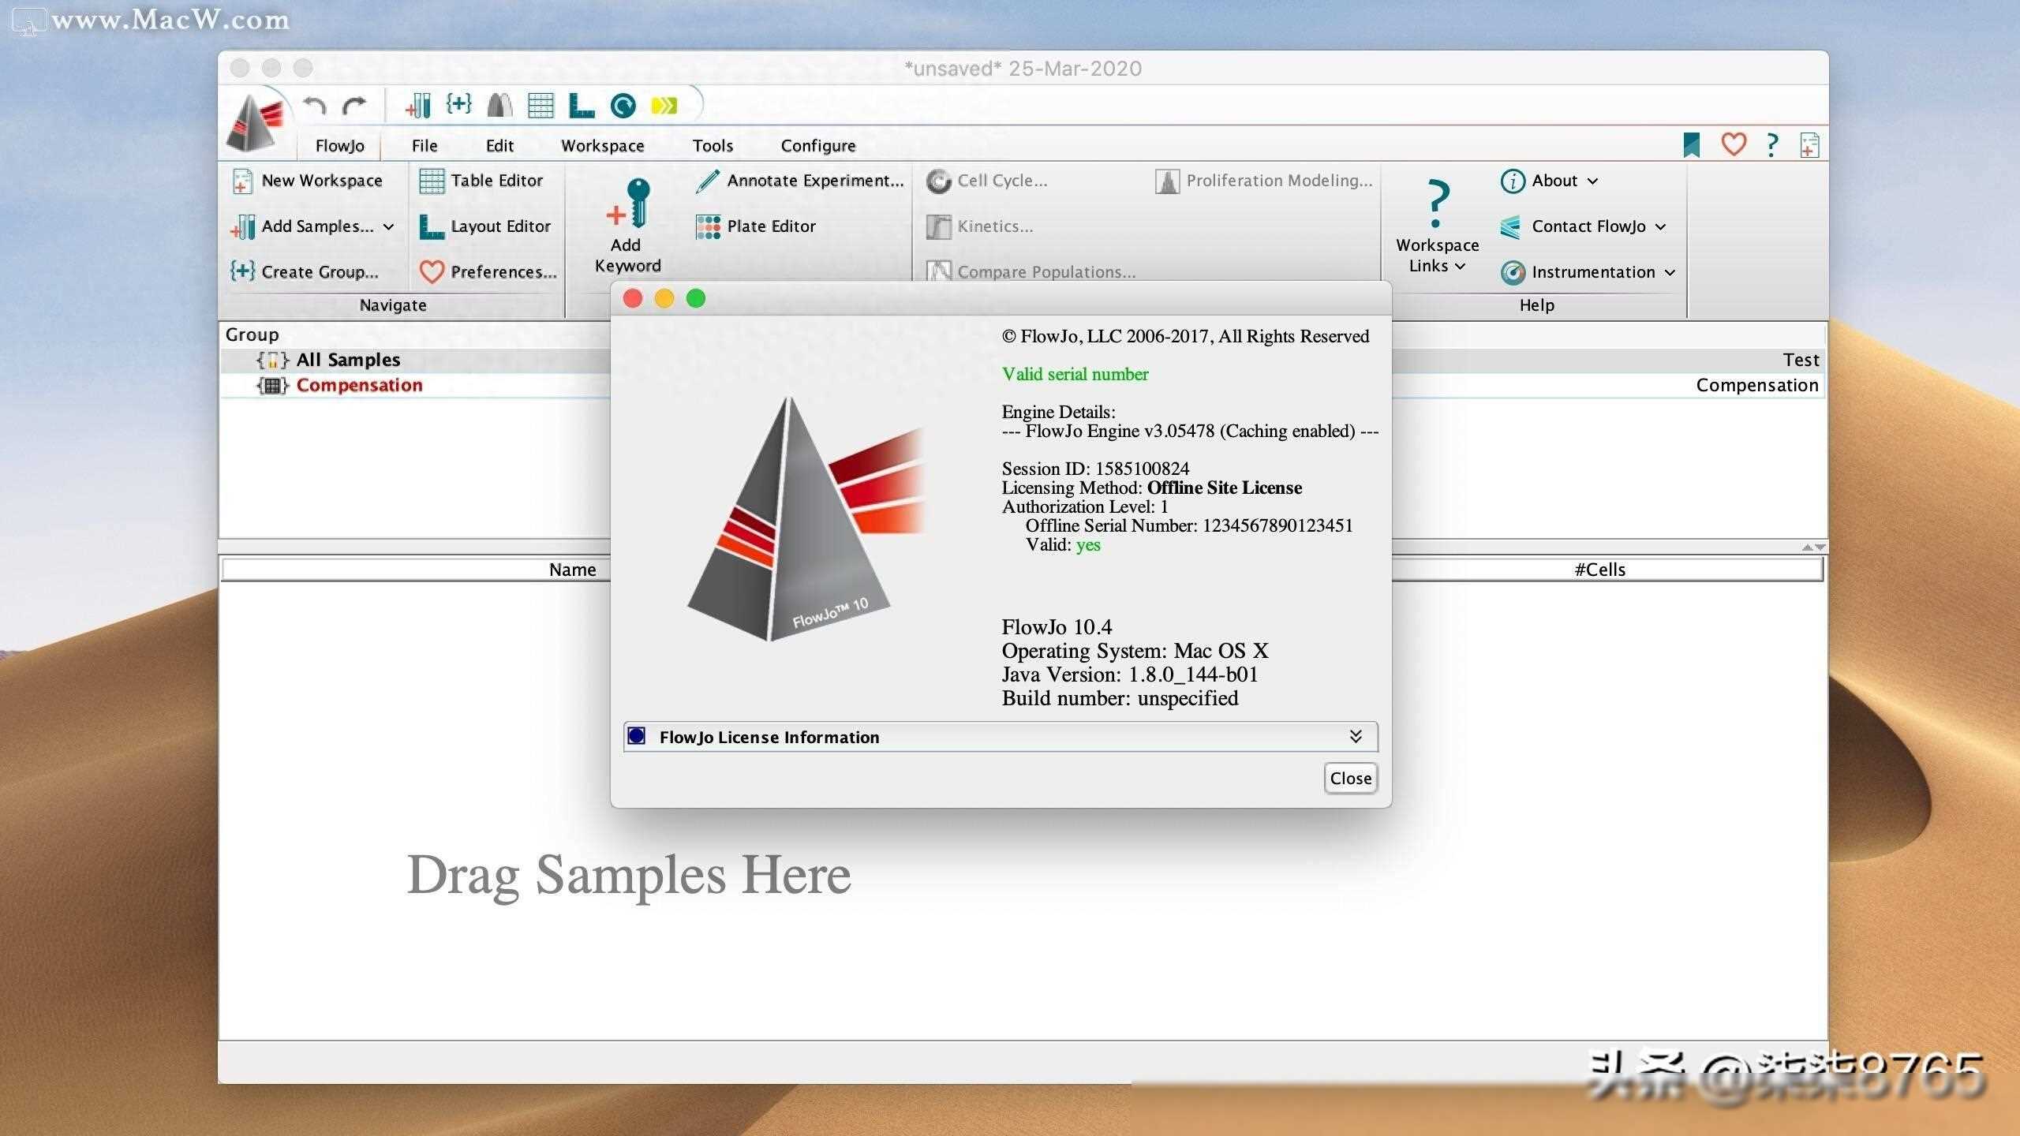The image size is (2020, 1136).
Task: Select the All Samples group
Action: click(348, 360)
